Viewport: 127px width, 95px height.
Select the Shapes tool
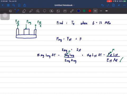(x=38, y=11)
